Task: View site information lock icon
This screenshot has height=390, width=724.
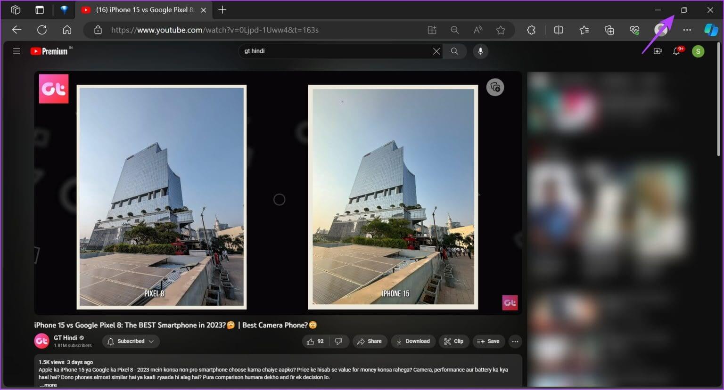Action: click(x=98, y=30)
